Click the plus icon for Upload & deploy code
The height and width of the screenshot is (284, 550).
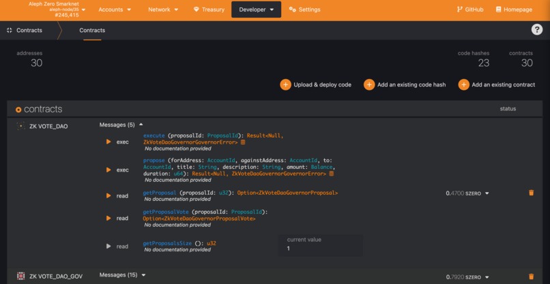tap(285, 84)
